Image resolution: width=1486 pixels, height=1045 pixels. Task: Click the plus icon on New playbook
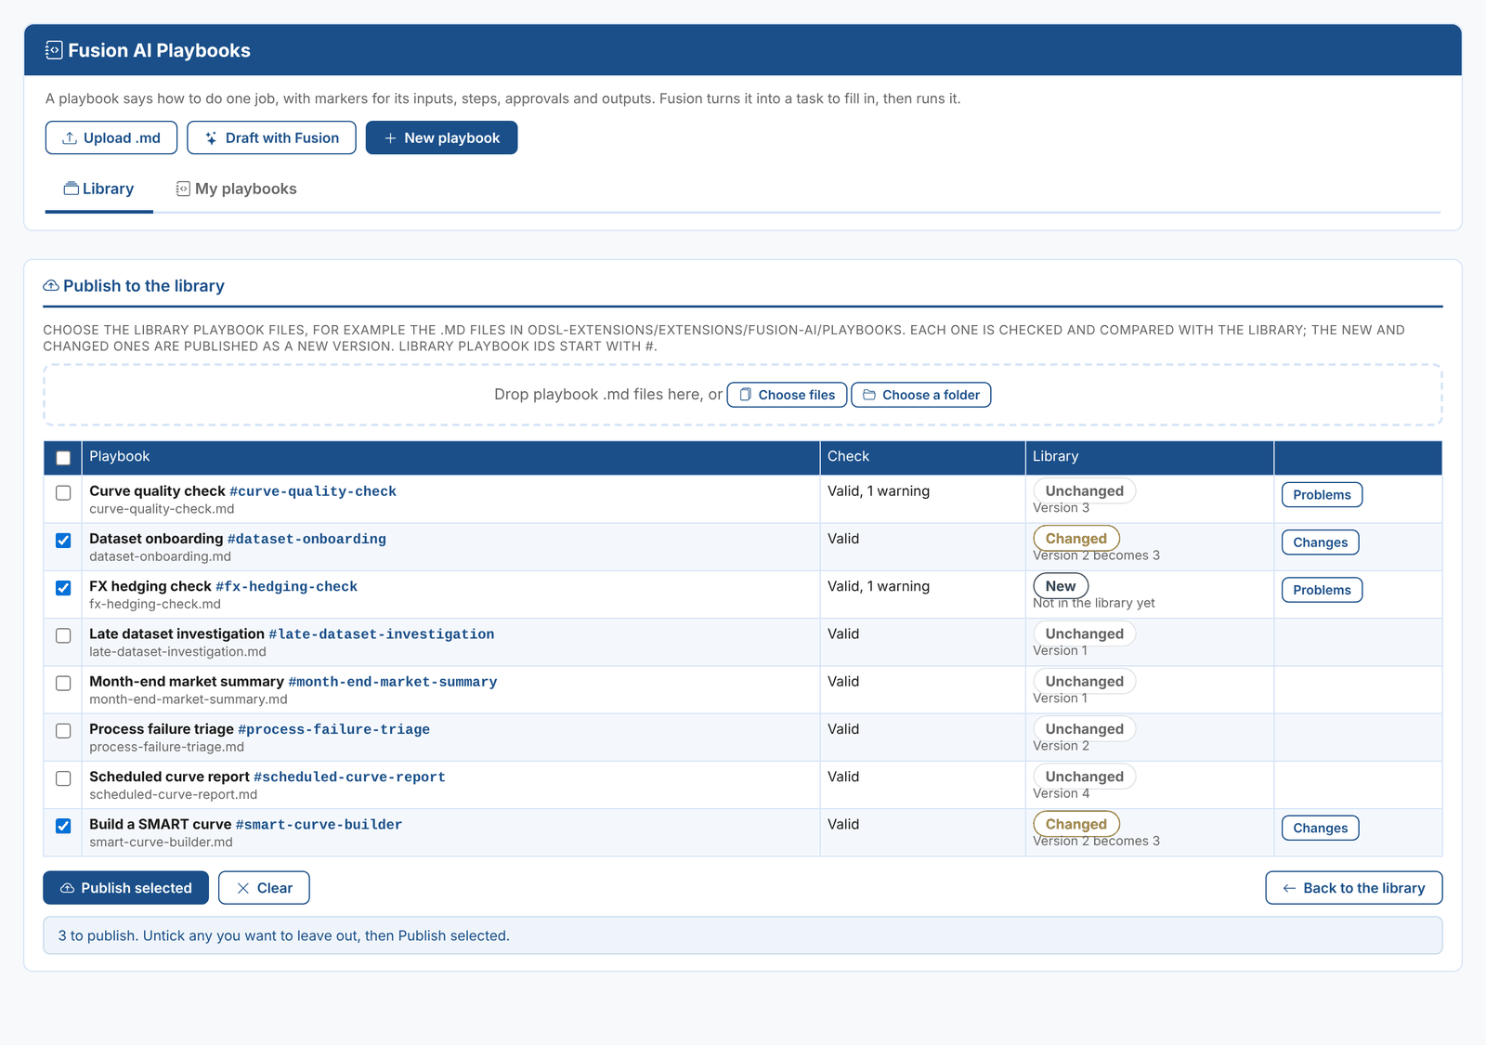point(390,138)
